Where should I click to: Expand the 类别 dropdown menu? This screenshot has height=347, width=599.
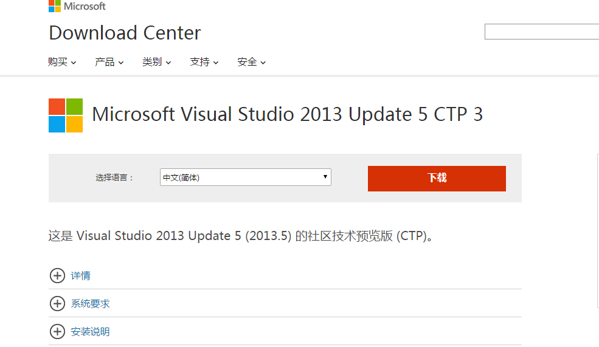(157, 62)
